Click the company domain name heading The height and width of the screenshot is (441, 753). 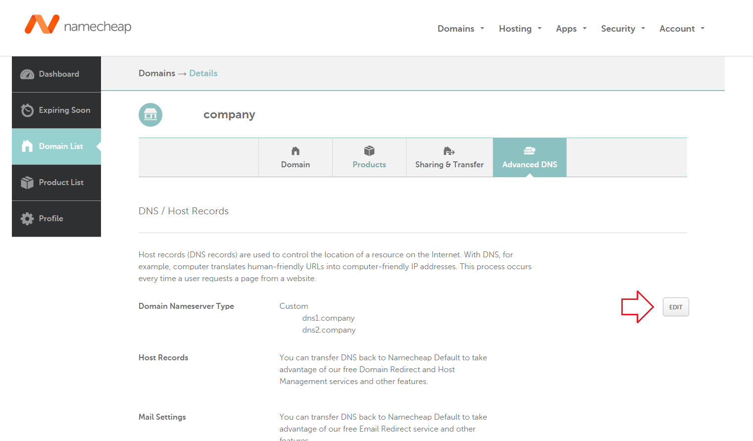(229, 115)
